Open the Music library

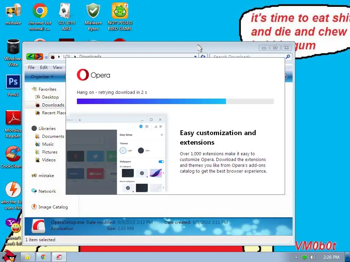pyautogui.click(x=48, y=144)
